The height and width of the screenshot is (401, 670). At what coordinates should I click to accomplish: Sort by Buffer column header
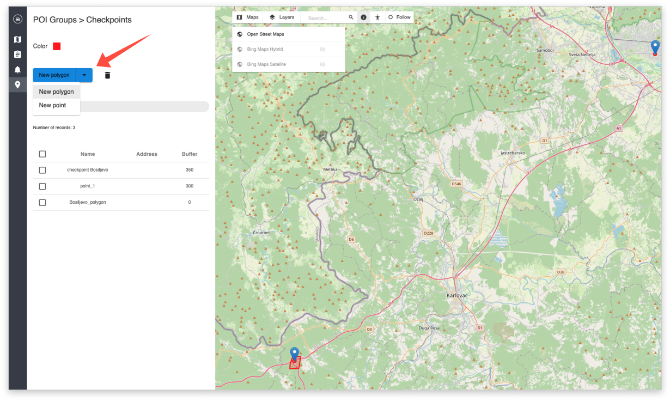click(x=190, y=154)
